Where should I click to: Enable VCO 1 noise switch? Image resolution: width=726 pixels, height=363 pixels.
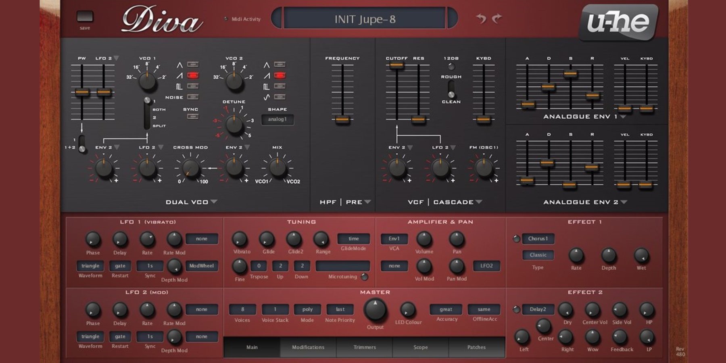point(193,97)
